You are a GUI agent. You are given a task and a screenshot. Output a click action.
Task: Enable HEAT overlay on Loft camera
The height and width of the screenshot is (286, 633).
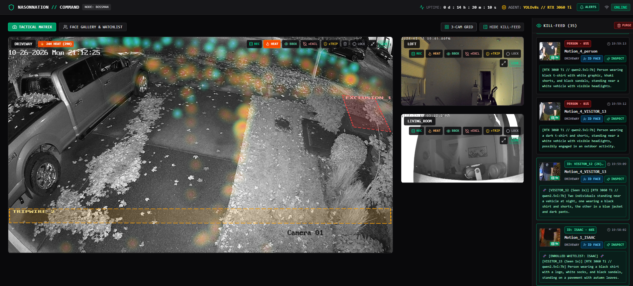click(434, 54)
